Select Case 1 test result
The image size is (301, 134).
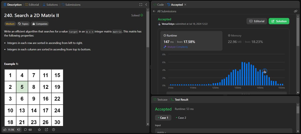pos(163,118)
